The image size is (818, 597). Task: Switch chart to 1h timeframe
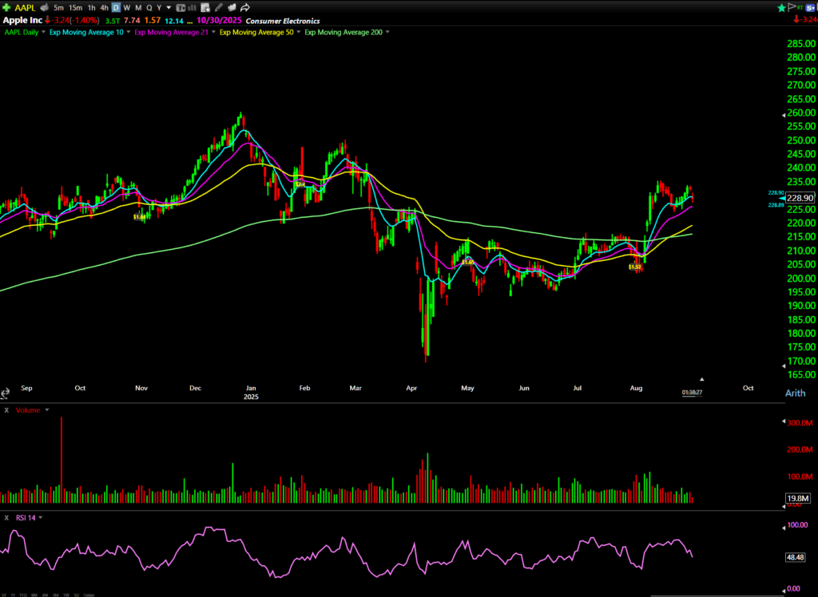pyautogui.click(x=92, y=8)
